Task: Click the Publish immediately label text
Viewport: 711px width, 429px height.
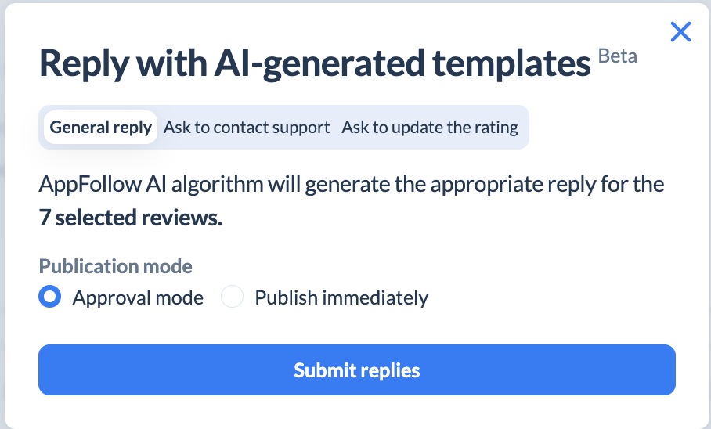Action: click(x=341, y=298)
